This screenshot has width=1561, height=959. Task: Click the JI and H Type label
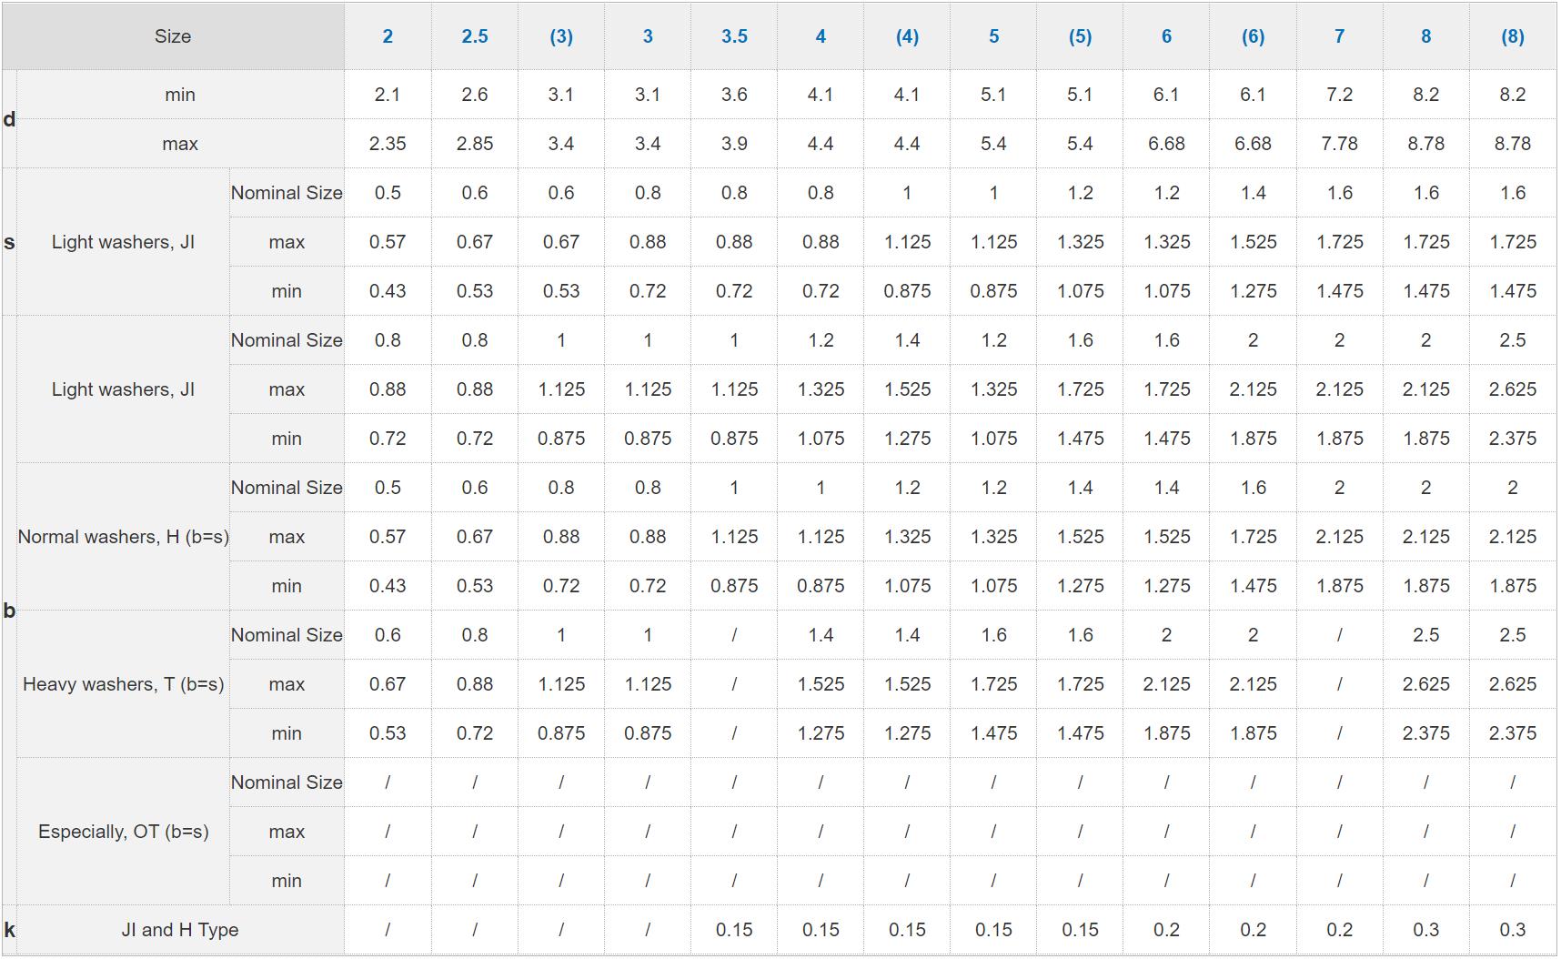pos(180,930)
